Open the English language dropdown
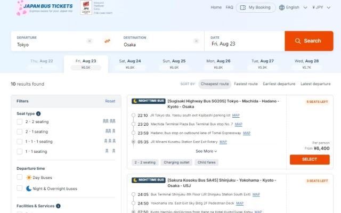The image size is (341, 213). coord(293,7)
